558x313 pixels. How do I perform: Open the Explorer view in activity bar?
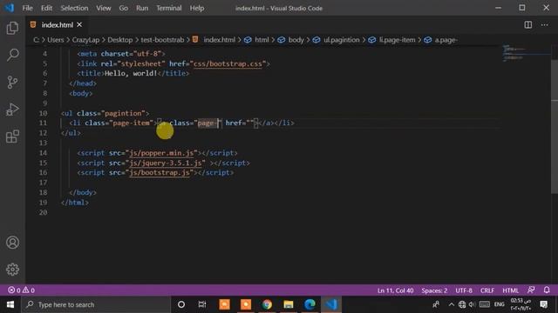[x=12, y=28]
